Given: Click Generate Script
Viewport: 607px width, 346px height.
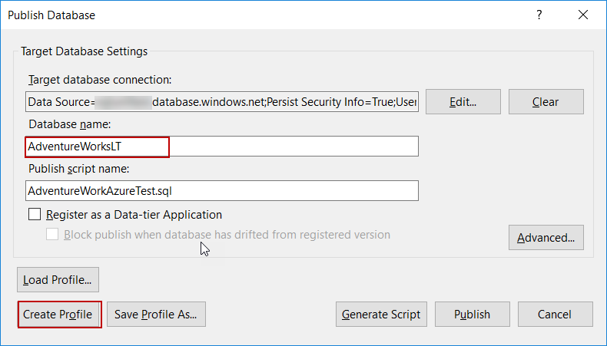Looking at the screenshot, I should pyautogui.click(x=381, y=314).
